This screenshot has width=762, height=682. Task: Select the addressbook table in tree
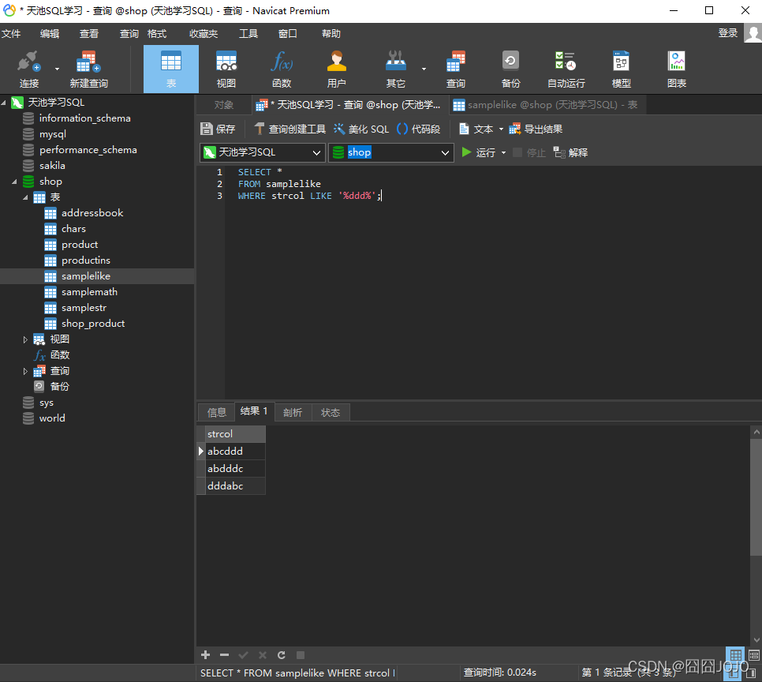coord(92,213)
